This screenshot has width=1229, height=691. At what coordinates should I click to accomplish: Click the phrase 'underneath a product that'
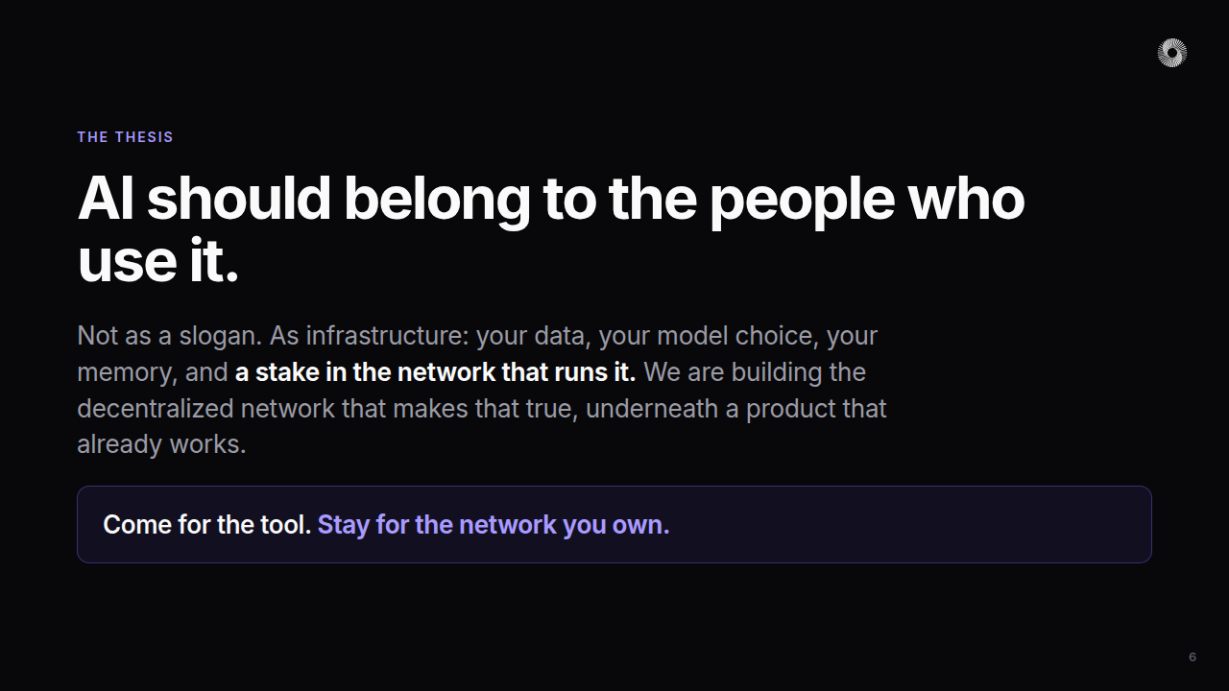coord(736,409)
